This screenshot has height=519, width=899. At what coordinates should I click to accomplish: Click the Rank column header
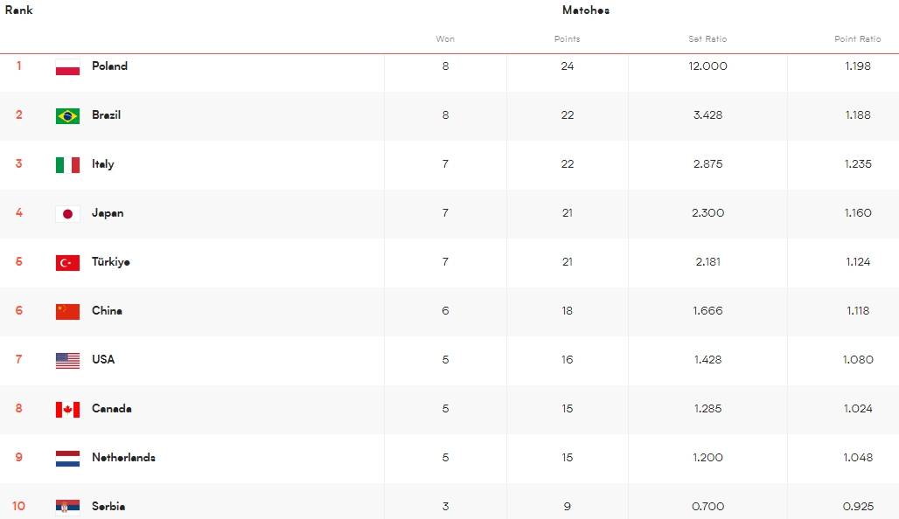tap(18, 10)
